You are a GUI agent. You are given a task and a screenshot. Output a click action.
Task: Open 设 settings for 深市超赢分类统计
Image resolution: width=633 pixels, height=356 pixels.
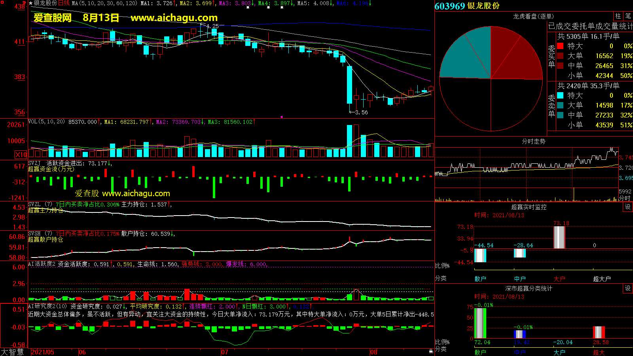628,288
